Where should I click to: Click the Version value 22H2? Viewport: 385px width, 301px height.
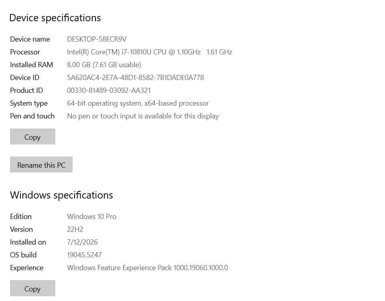tap(75, 229)
